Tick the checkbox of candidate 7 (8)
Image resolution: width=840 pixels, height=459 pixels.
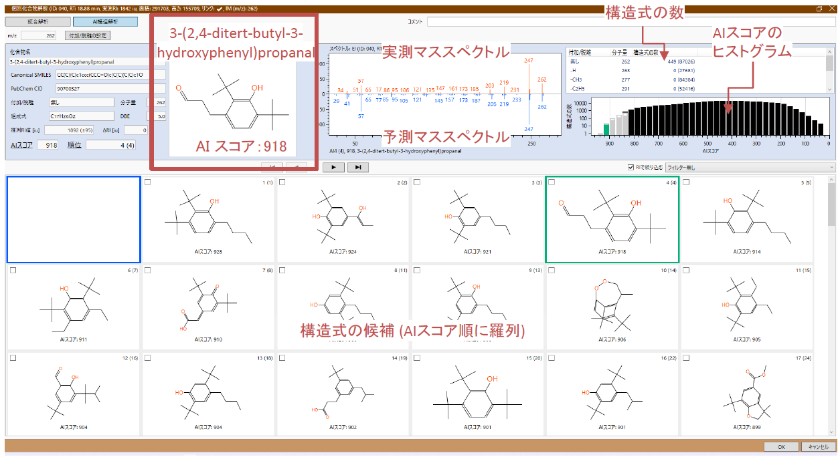coord(147,270)
